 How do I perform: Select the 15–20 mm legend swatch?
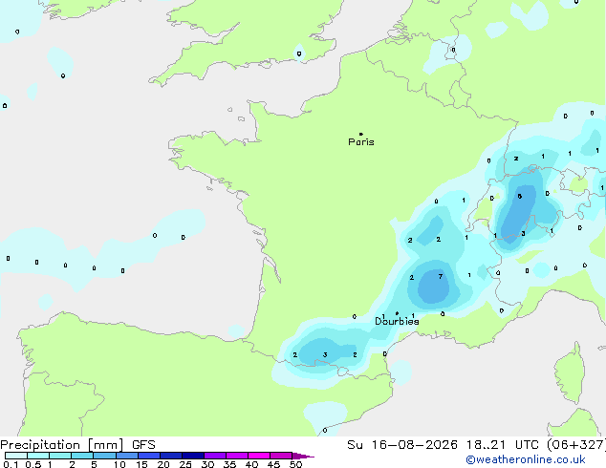[x=149, y=456]
